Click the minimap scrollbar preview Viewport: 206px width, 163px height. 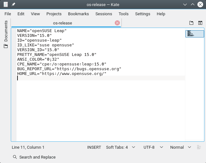click(195, 34)
